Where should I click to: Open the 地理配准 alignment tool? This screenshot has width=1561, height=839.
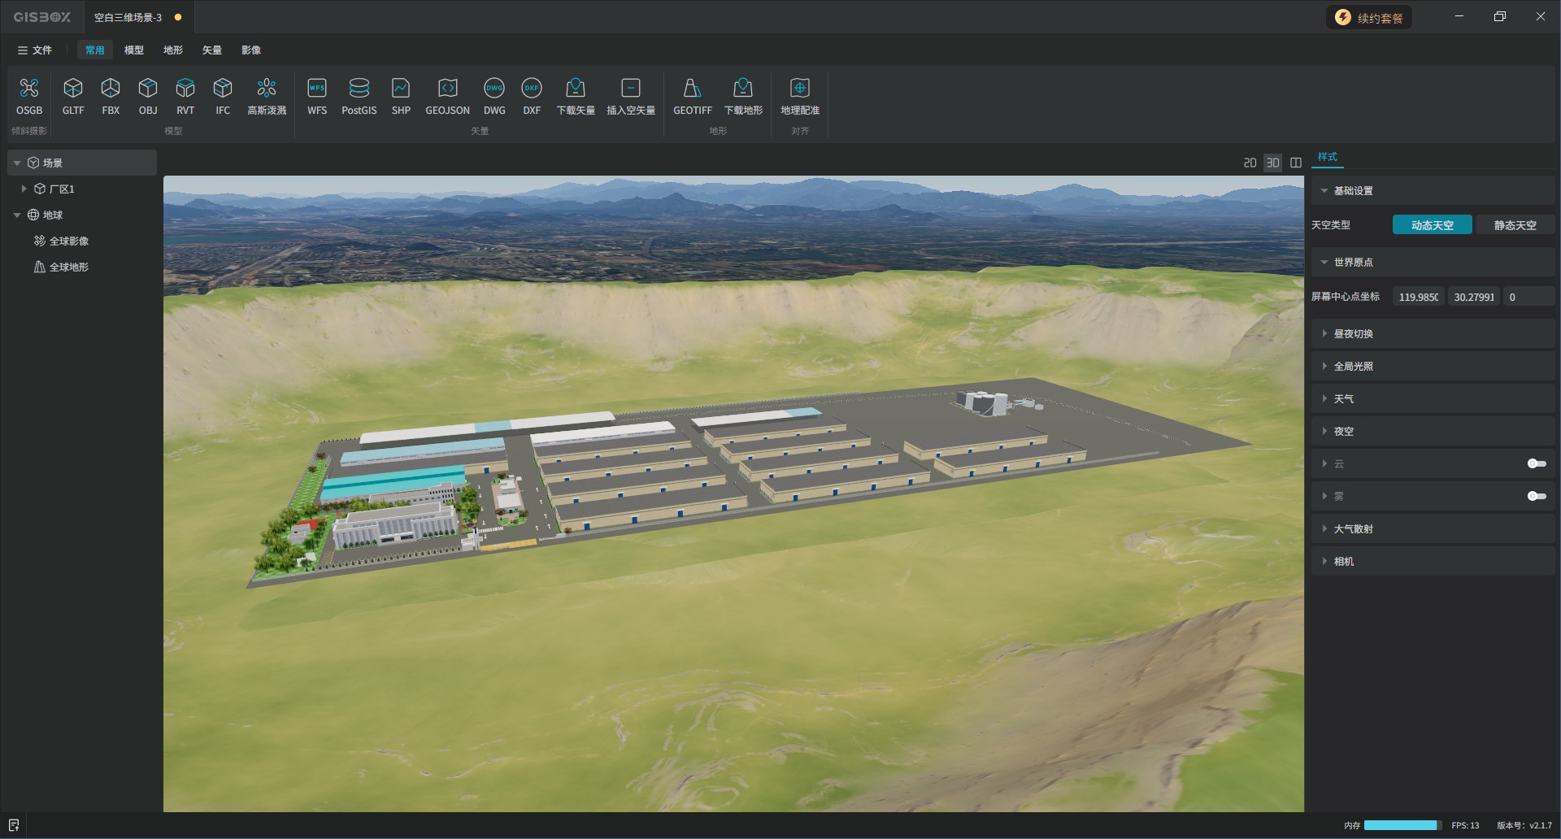click(x=800, y=96)
